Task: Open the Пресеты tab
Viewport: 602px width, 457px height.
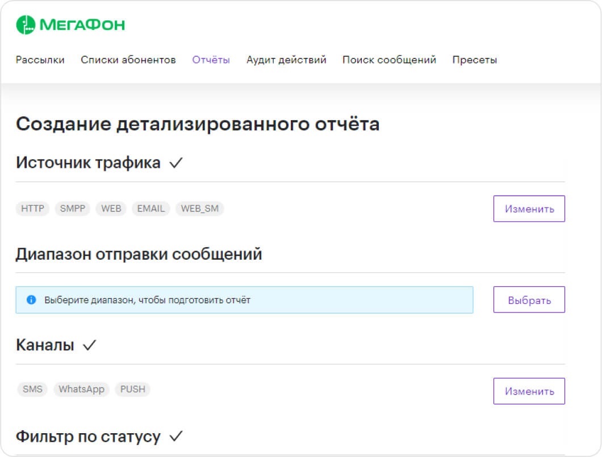Action: tap(474, 60)
